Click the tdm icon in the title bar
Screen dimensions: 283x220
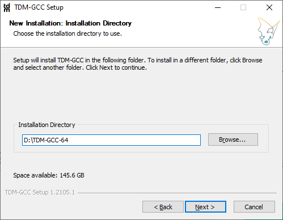pos(7,7)
